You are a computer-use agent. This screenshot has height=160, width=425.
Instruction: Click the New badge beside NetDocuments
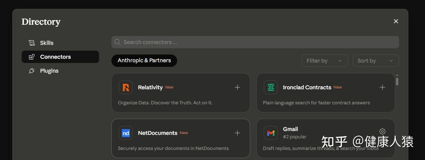click(x=184, y=133)
